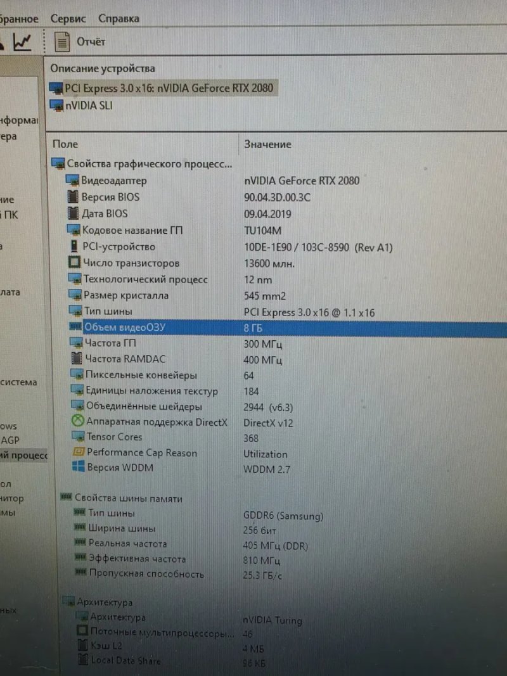
Task: Click the 25.3 ГБ/с value
Action: (x=262, y=575)
